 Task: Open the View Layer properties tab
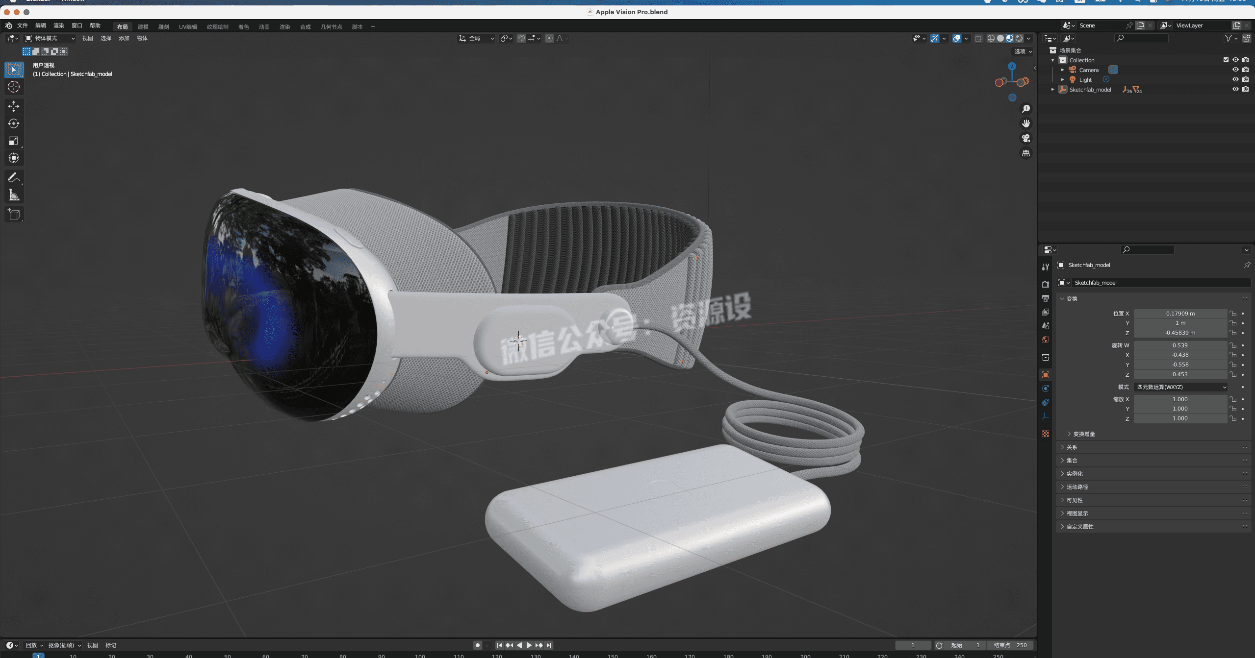tap(1046, 312)
